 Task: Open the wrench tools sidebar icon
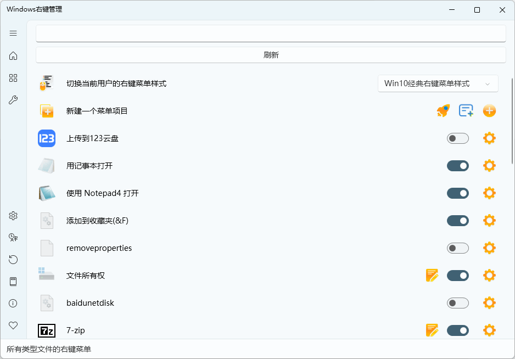coord(13,100)
